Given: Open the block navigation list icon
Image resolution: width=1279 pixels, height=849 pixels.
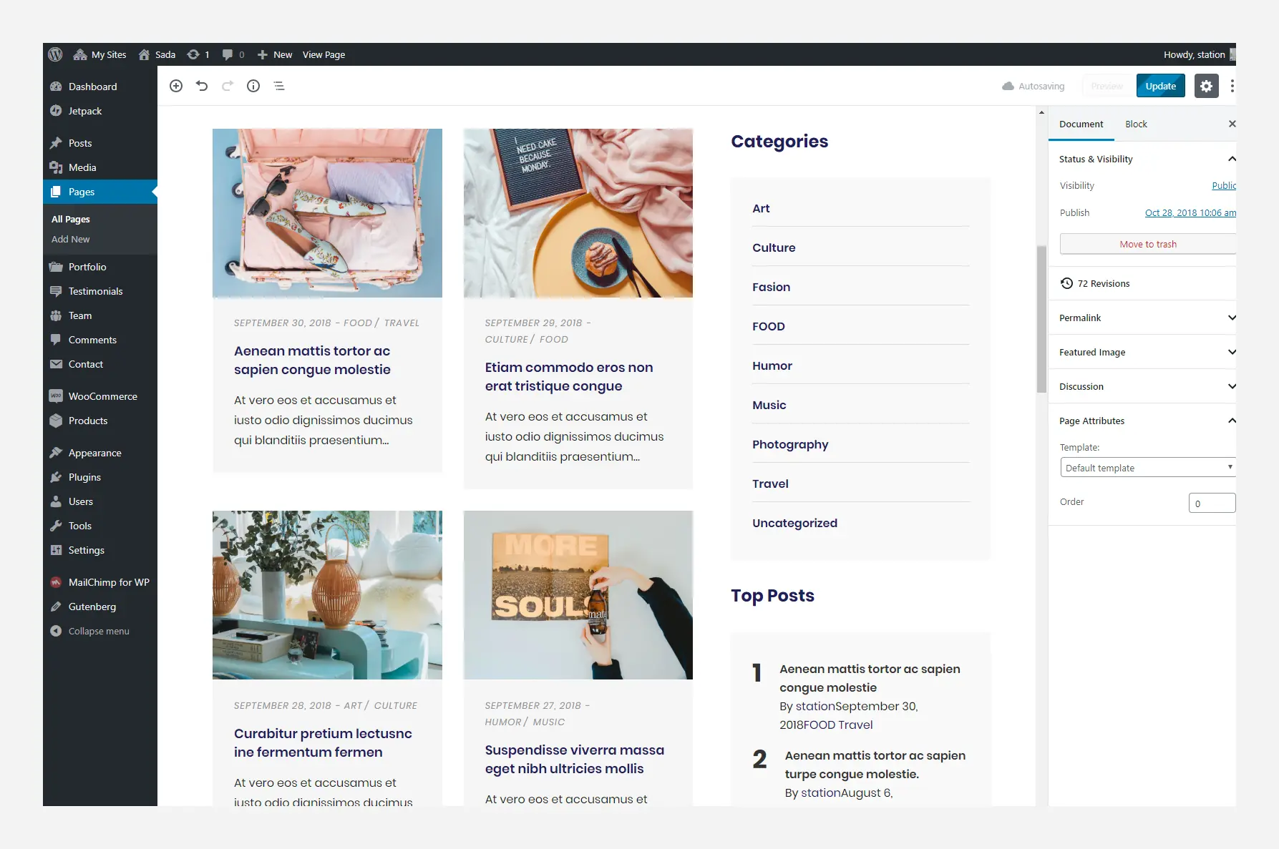Looking at the screenshot, I should pyautogui.click(x=279, y=86).
